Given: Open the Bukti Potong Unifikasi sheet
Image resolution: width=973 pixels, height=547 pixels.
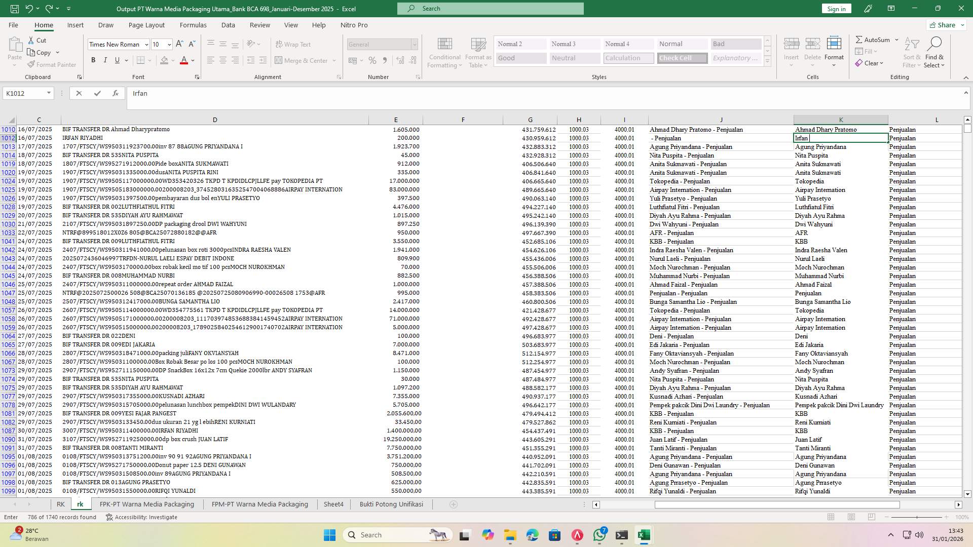Looking at the screenshot, I should pos(391,504).
